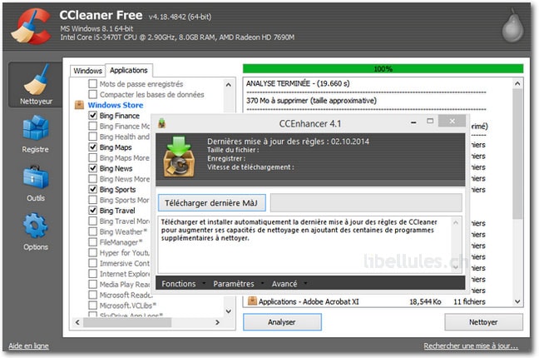The height and width of the screenshot is (358, 539).
Task: Uncheck Bing Travel checkbox
Action: pyautogui.click(x=93, y=210)
